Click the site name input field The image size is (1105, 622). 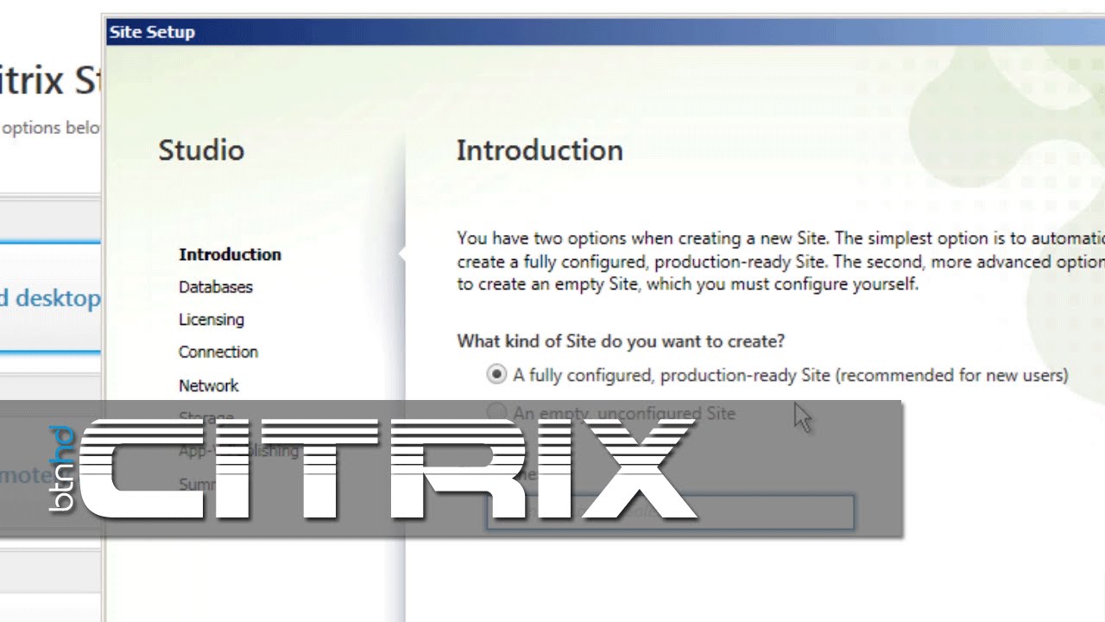(x=670, y=511)
